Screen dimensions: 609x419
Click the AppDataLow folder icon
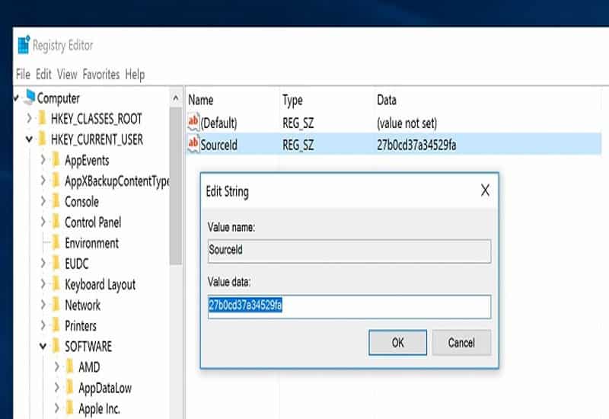(x=70, y=388)
